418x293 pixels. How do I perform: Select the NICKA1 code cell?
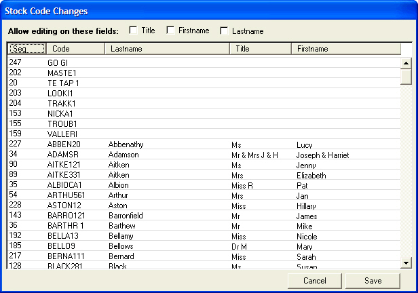click(60, 114)
